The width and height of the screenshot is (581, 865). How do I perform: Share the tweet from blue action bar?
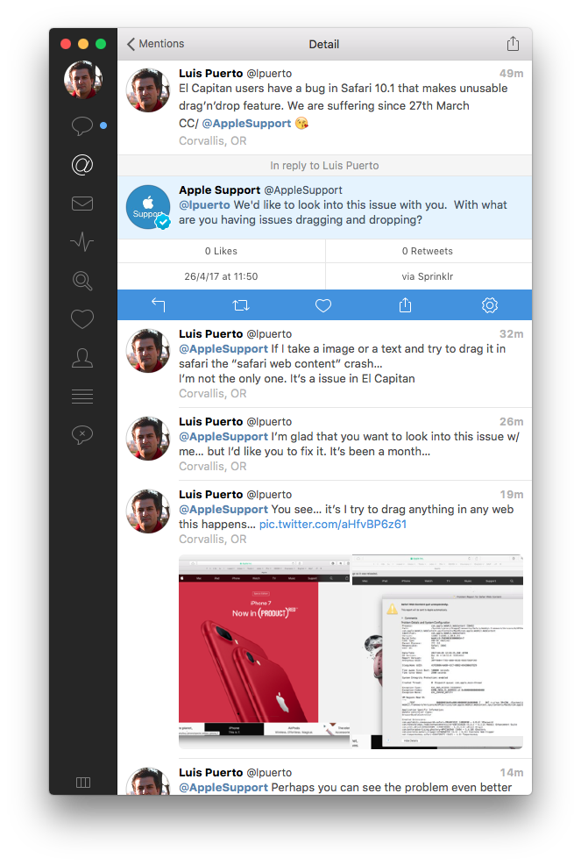(x=405, y=305)
